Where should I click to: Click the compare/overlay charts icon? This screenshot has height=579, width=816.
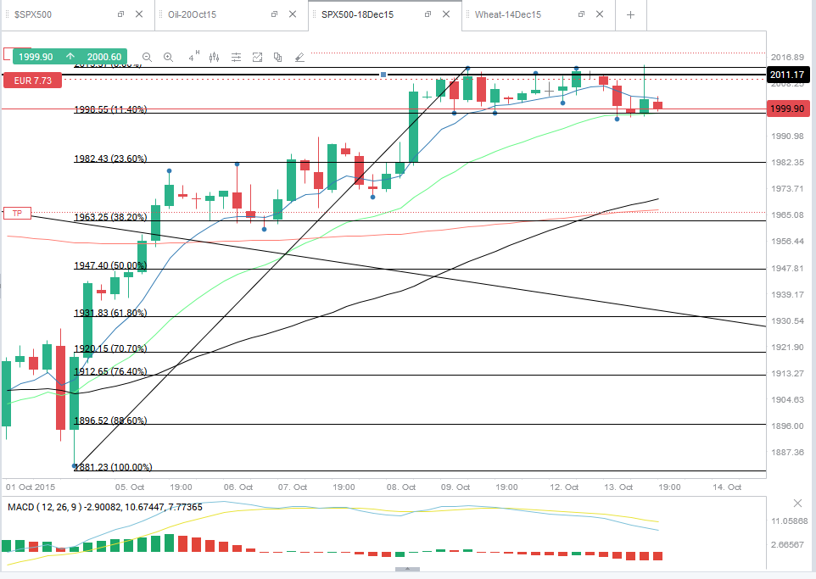pyautogui.click(x=278, y=58)
